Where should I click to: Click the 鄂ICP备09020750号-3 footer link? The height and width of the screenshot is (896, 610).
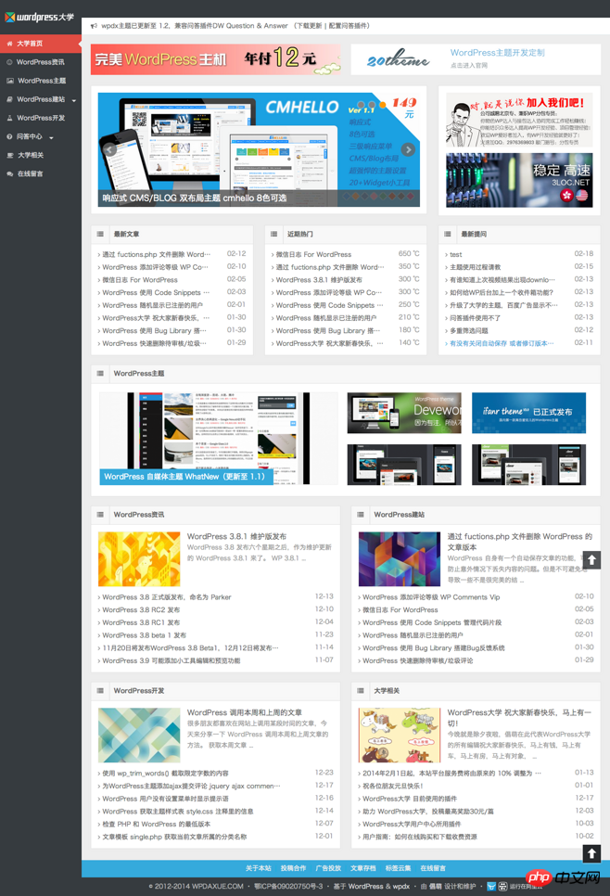[x=288, y=887]
